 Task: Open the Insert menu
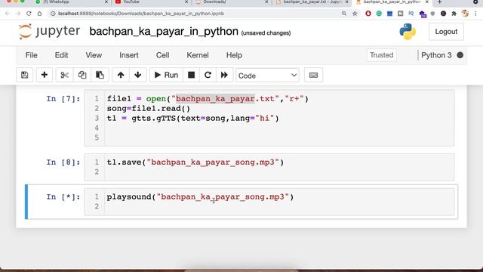tap(129, 55)
